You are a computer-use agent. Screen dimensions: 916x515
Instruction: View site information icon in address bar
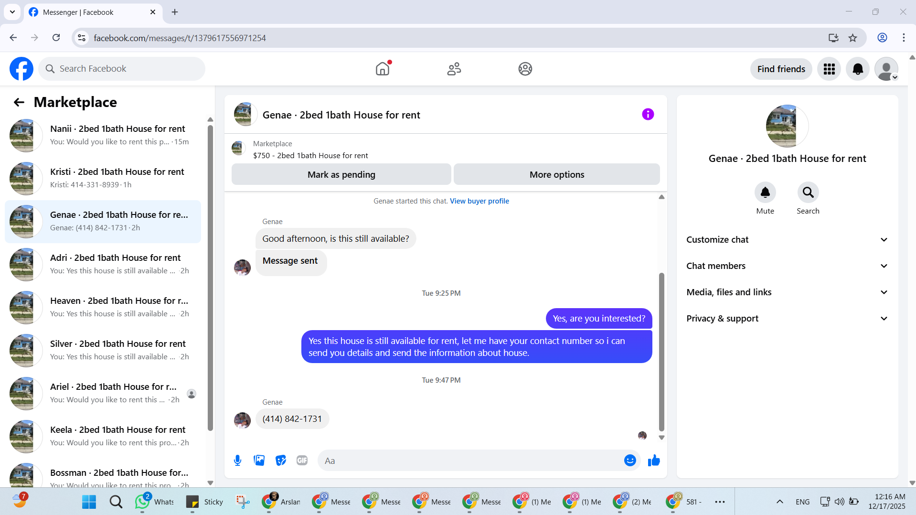point(82,38)
